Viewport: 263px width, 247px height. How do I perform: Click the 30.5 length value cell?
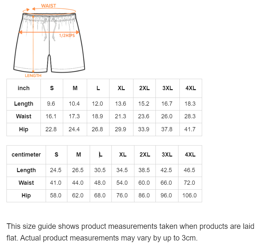tap(100, 170)
